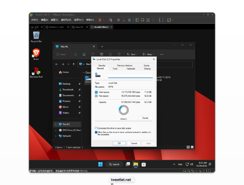The width and height of the screenshot is (244, 185).
Task: Switch to the Hardware tab in Properties
Action: pos(131,69)
